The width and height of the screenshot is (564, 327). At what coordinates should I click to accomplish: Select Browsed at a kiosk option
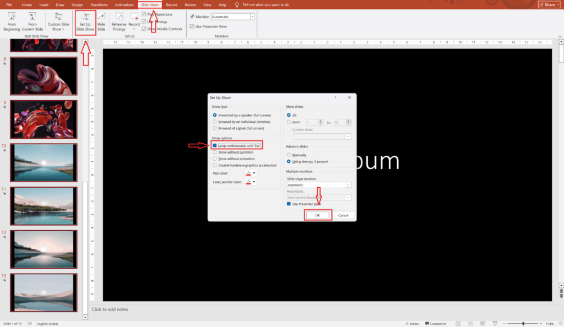pos(215,128)
